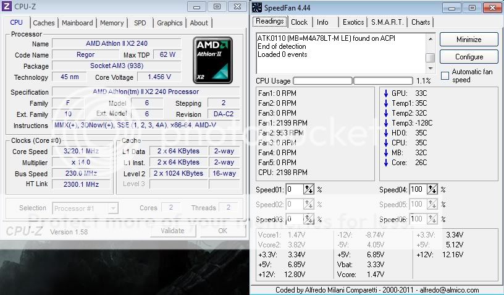Switch to the Mainboard tab in CPU-Z
The width and height of the screenshot is (504, 295).
pyautogui.click(x=77, y=23)
